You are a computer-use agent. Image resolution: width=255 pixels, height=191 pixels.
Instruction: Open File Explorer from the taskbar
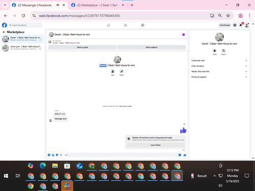point(55,166)
